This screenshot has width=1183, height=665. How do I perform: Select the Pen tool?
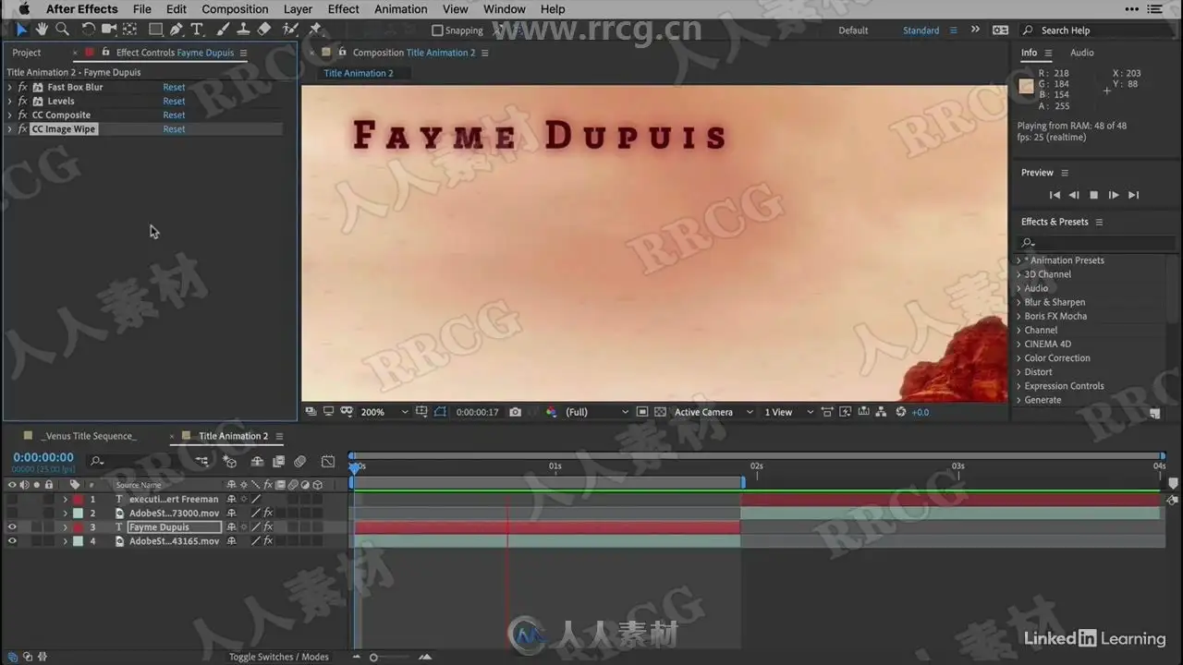[177, 30]
